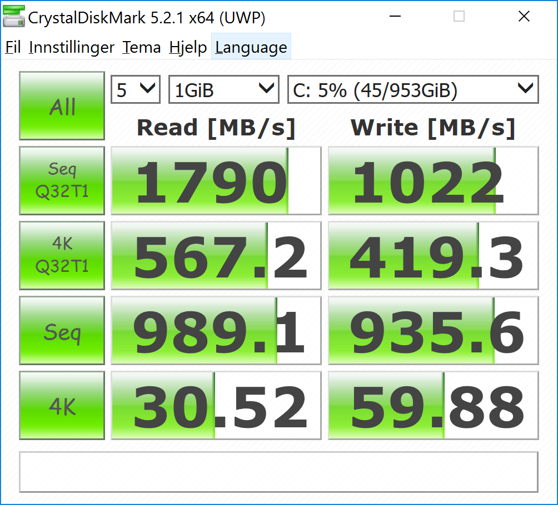
Task: Open the Language menu
Action: (x=251, y=47)
